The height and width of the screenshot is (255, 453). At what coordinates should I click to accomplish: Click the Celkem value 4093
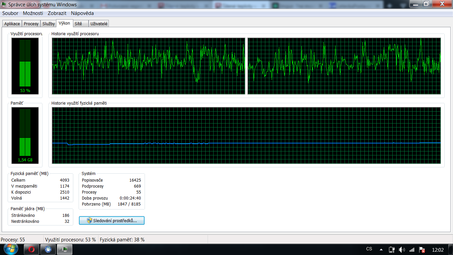pyautogui.click(x=65, y=180)
